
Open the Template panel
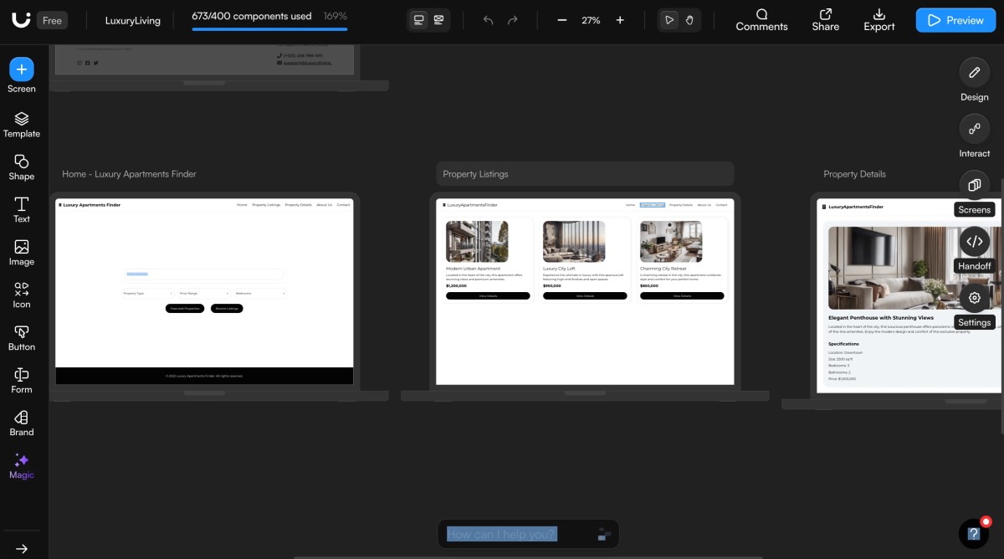pos(22,124)
